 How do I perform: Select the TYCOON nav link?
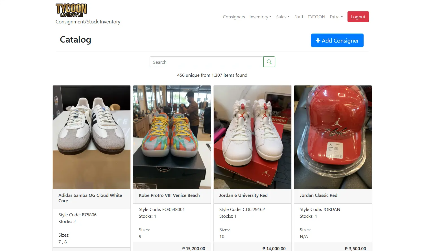[x=316, y=17]
